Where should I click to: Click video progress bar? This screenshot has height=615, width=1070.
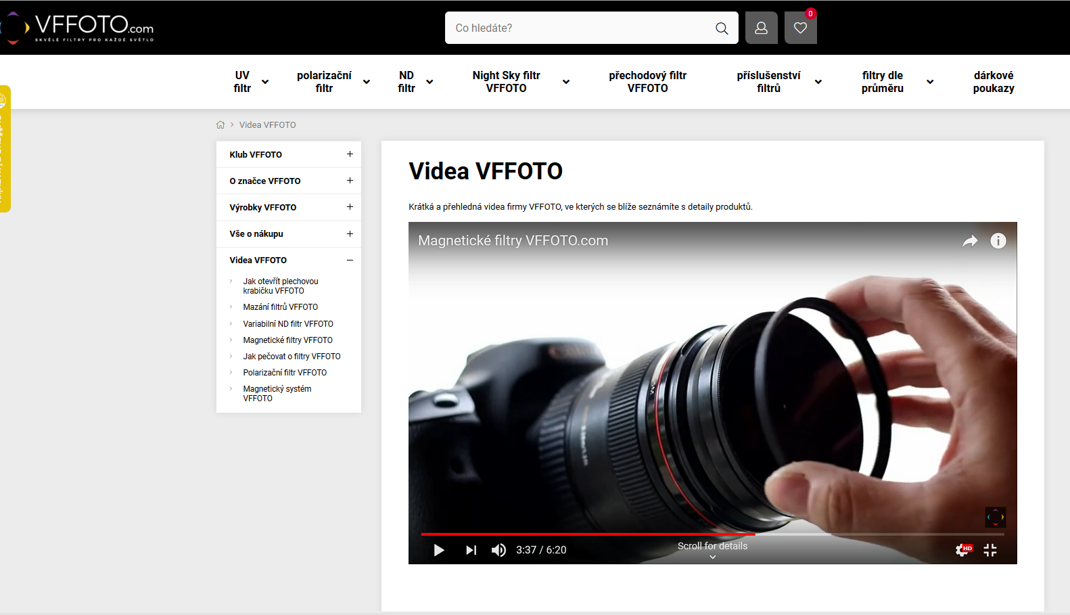[712, 534]
